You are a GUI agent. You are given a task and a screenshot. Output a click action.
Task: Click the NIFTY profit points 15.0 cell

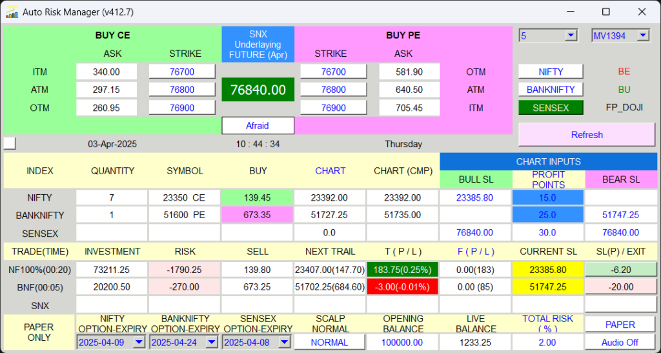click(x=548, y=197)
